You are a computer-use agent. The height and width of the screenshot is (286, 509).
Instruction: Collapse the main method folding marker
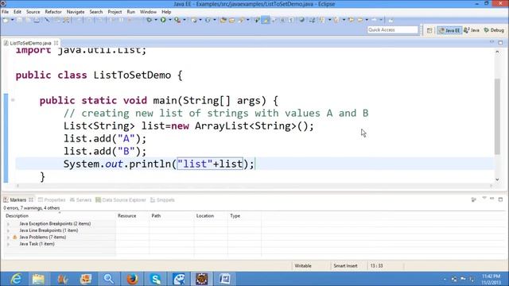[x=13, y=100]
